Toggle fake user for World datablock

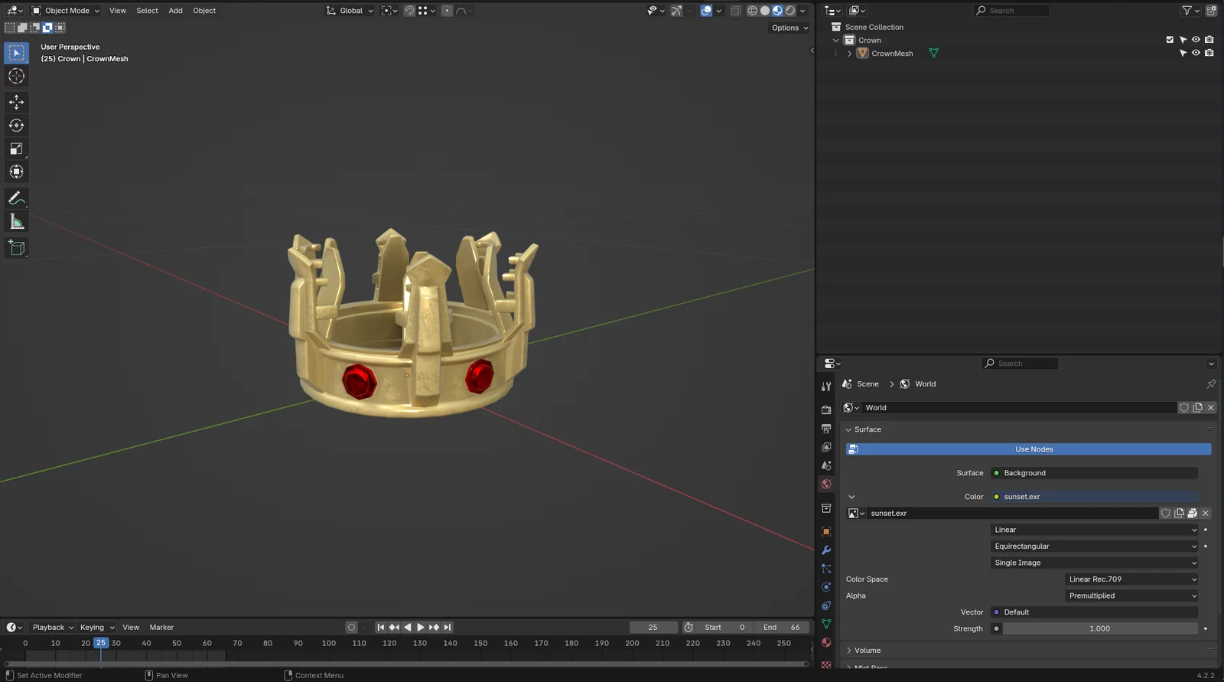[x=1184, y=408]
